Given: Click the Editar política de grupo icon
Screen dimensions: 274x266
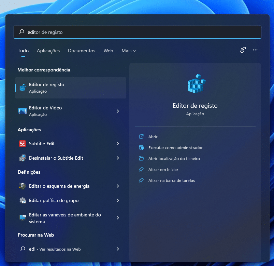Looking at the screenshot, I should 23,200.
